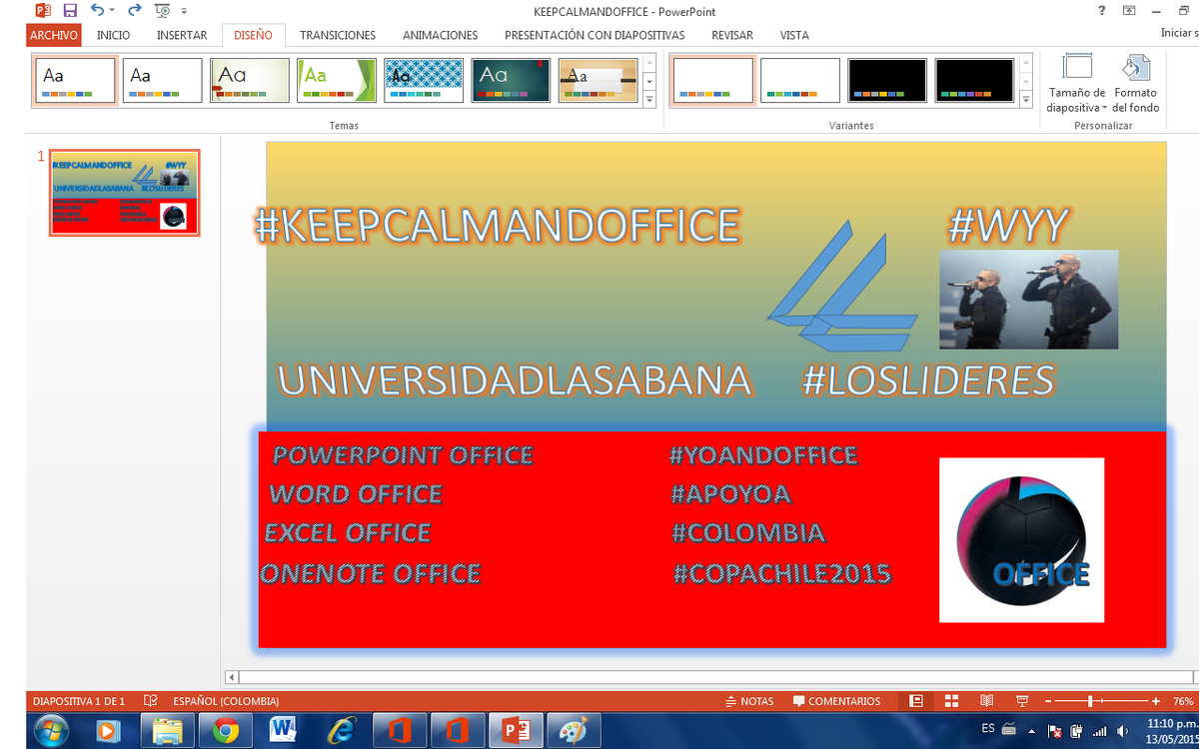Screen dimensions: 1199x749
Task: Click Formato del fondo button
Action: pyautogui.click(x=1136, y=84)
